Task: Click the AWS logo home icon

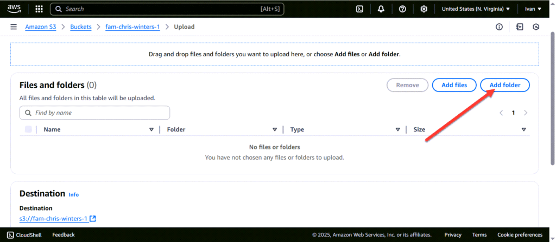Action: pos(14,9)
